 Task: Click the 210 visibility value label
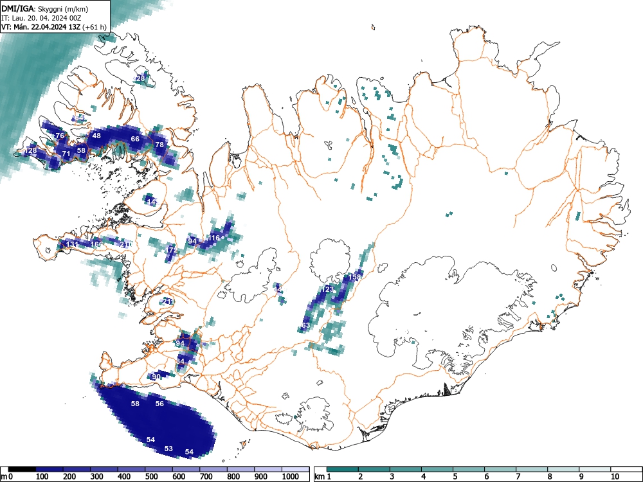[x=126, y=244]
